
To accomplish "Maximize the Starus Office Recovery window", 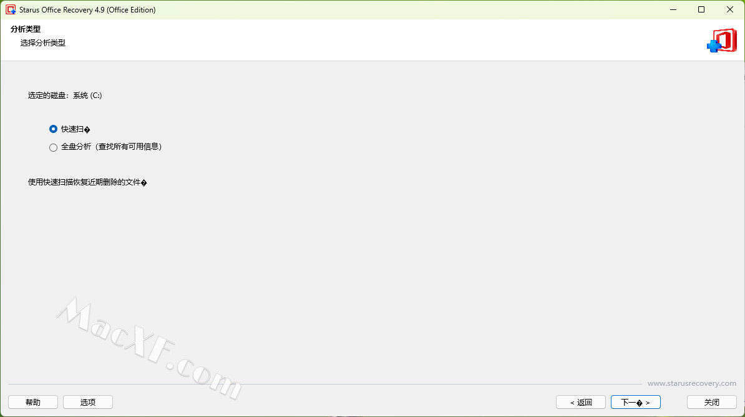I will pos(701,9).
